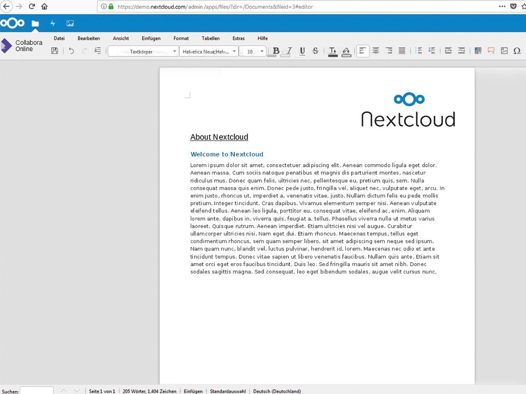The width and height of the screenshot is (526, 394).
Task: Click the font color icon
Action: [x=333, y=52]
